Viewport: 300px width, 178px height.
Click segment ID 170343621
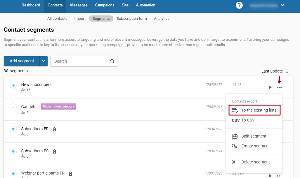click(214, 151)
